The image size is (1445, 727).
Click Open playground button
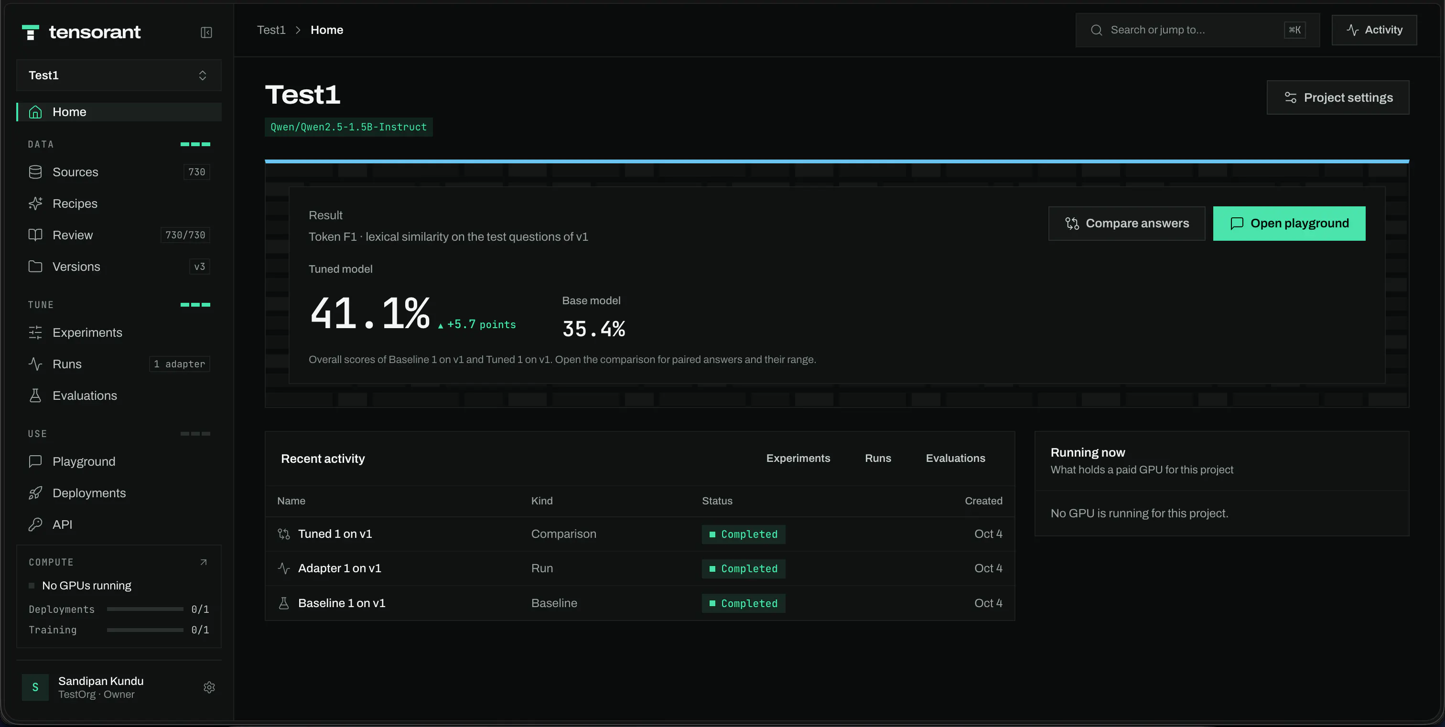1289,224
